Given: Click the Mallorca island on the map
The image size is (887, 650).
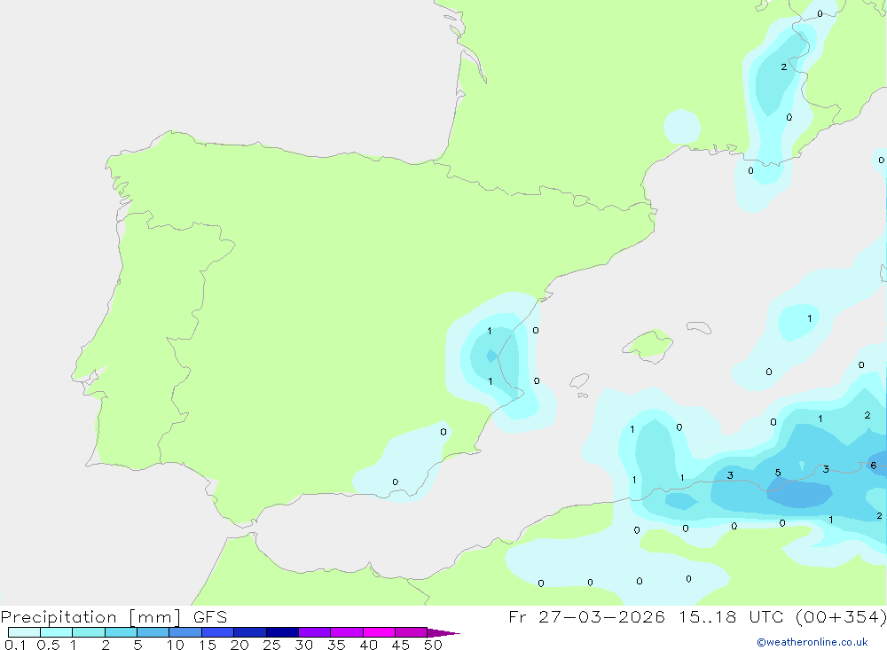Looking at the screenshot, I should point(648,344).
